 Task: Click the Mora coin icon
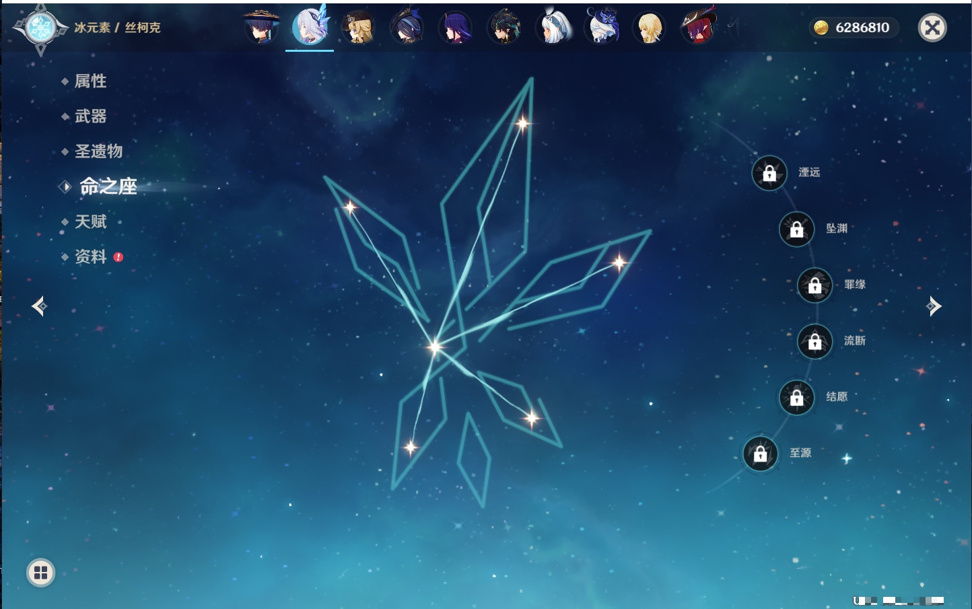click(x=821, y=28)
